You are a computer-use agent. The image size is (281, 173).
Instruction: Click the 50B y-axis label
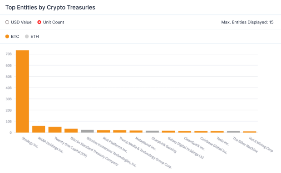[x=9, y=77]
